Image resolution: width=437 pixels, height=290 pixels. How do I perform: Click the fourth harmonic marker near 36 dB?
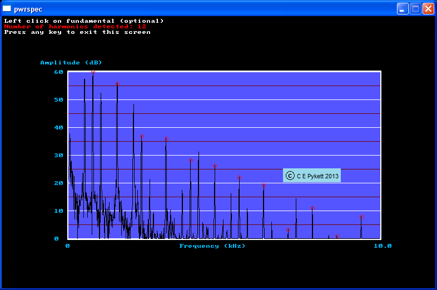pyautogui.click(x=166, y=139)
